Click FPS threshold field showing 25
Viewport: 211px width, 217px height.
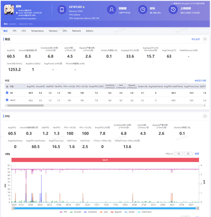click(188, 154)
